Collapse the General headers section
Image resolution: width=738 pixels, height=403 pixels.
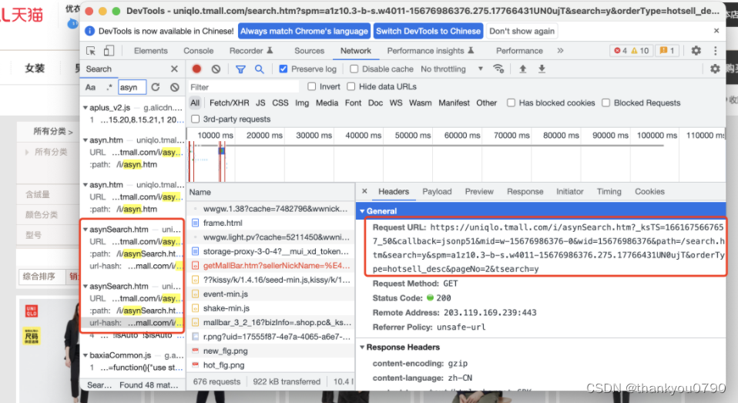click(362, 211)
